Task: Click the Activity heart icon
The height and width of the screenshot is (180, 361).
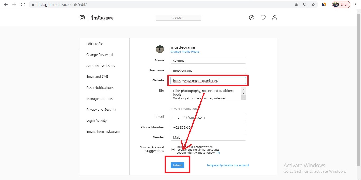Action: click(263, 17)
